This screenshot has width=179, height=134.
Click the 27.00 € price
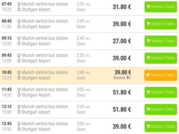point(122,41)
